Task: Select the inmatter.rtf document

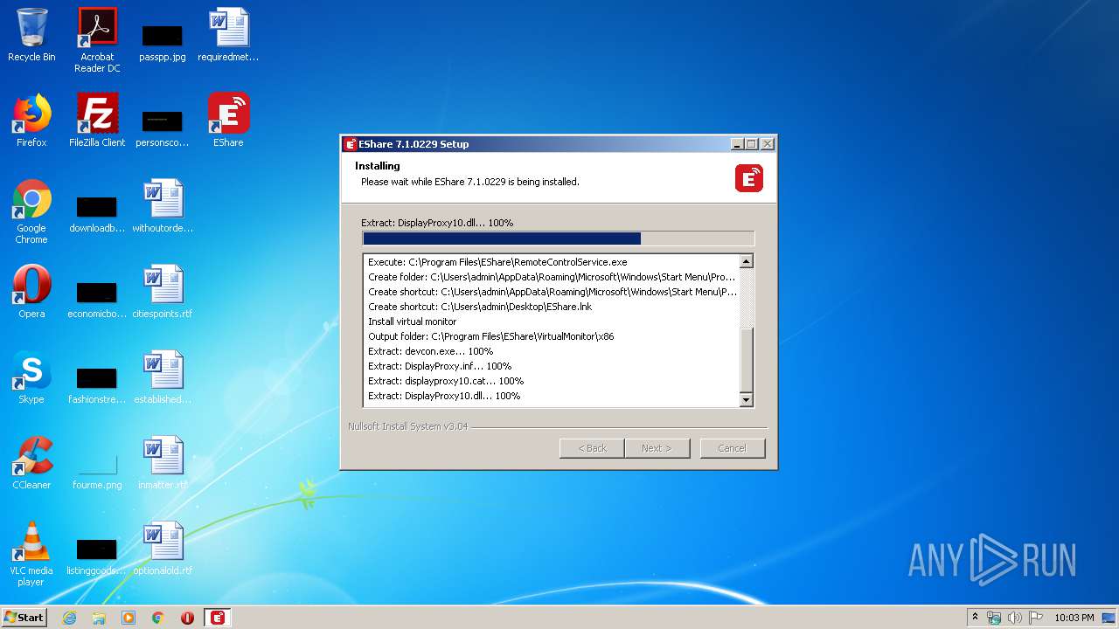Action: (163, 463)
